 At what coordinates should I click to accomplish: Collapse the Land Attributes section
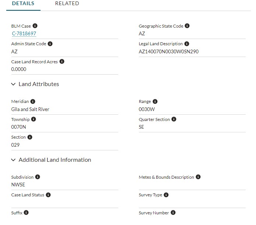pyautogui.click(x=14, y=84)
